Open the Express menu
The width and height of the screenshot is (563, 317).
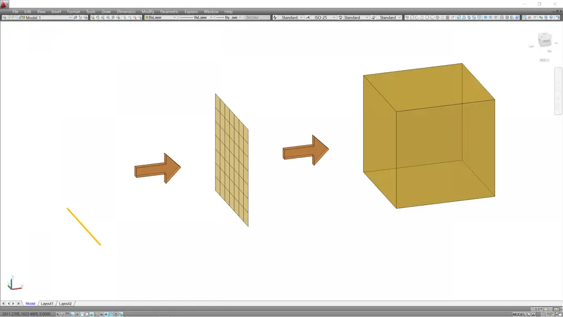point(191,12)
